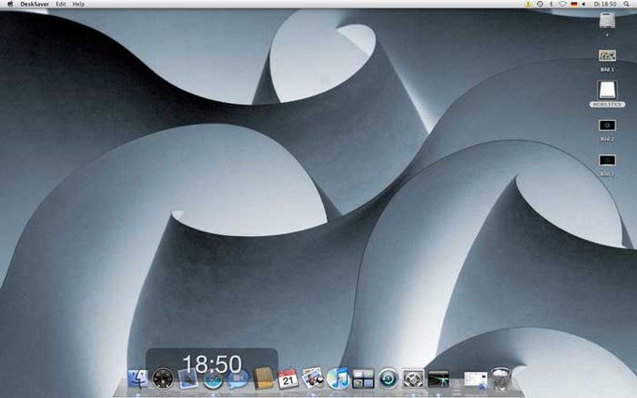
Task: Open Time Machine status menu in menu bar
Action: click(x=540, y=4)
